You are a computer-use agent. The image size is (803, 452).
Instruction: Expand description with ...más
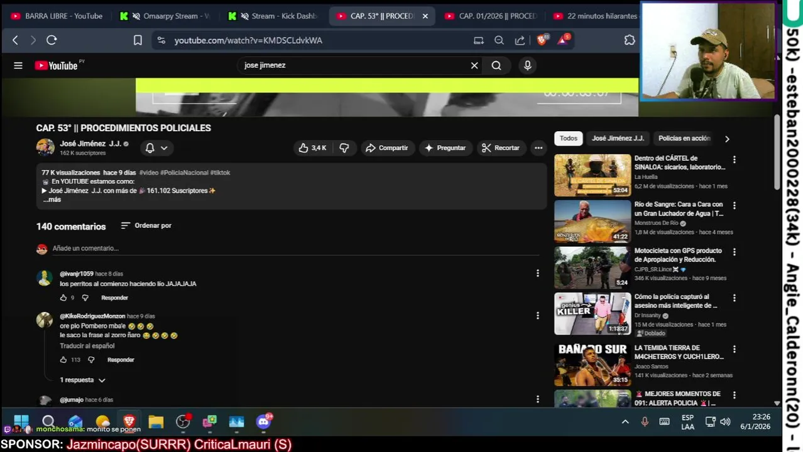[52, 200]
